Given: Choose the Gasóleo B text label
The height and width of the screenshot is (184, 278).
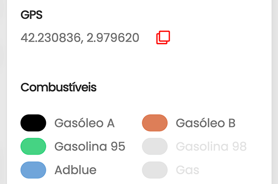Looking at the screenshot, I should (206, 123).
